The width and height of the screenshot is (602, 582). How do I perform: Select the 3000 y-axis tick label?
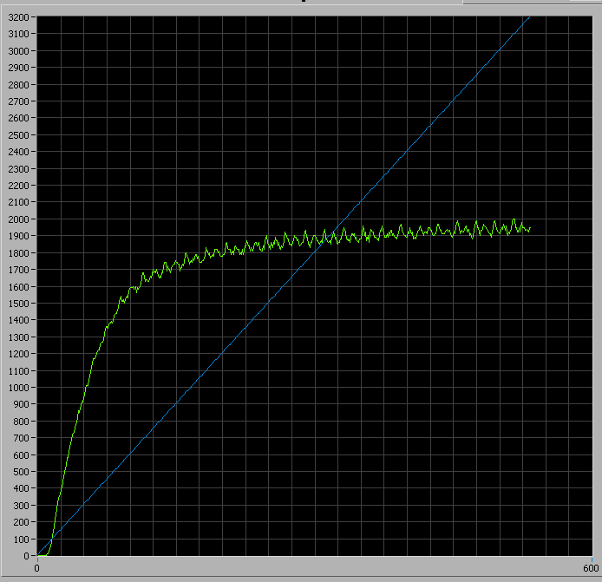tap(18, 51)
